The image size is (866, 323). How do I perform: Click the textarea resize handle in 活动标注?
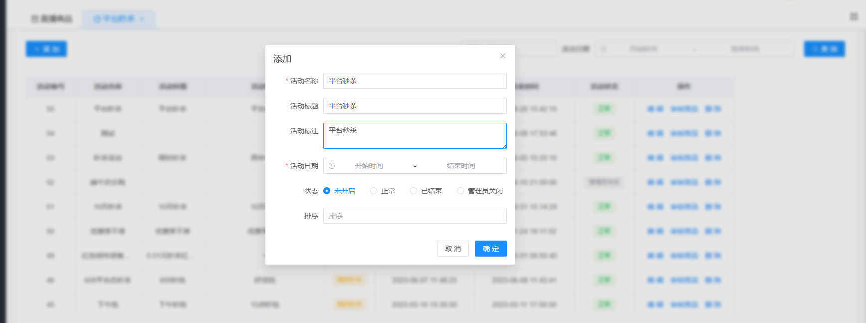pos(504,146)
